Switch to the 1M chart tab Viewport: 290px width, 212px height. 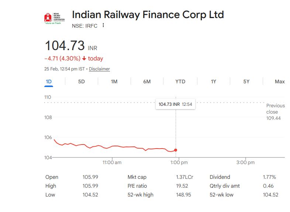(x=114, y=81)
